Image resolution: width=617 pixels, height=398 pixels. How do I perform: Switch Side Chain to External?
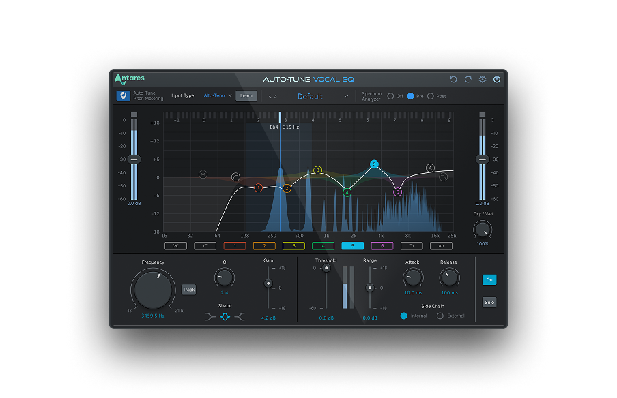440,316
